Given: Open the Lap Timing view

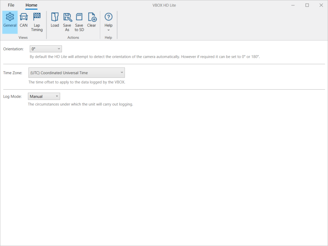Looking at the screenshot, I should click(37, 22).
